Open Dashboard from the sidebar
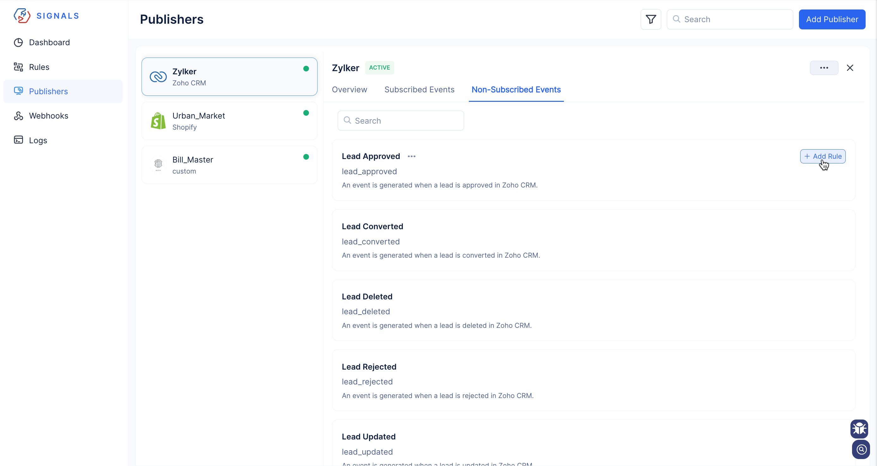 click(49, 42)
